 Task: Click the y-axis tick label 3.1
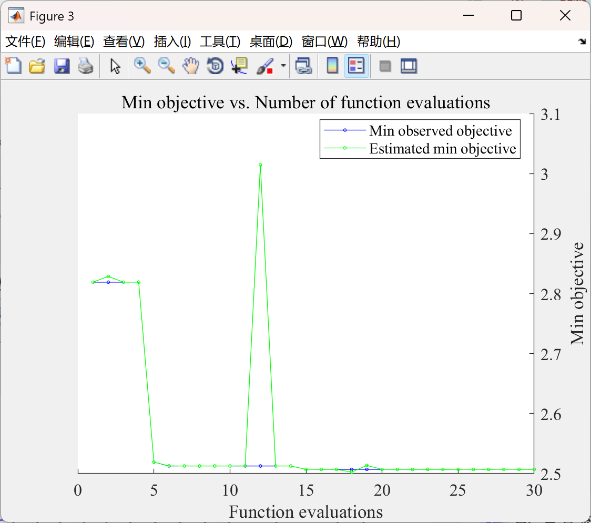pyautogui.click(x=551, y=115)
